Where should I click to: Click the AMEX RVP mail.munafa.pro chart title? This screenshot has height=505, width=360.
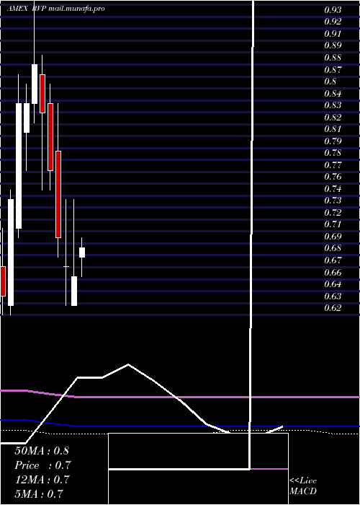[x=55, y=9]
